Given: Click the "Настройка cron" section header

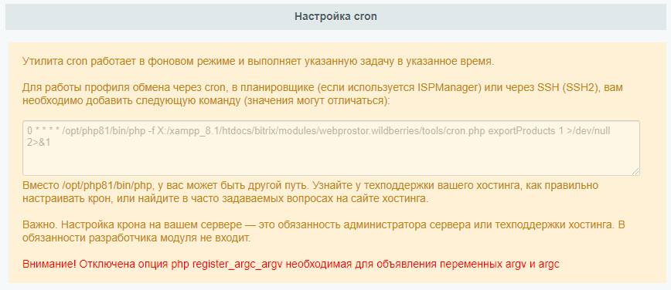Looking at the screenshot, I should [x=335, y=17].
